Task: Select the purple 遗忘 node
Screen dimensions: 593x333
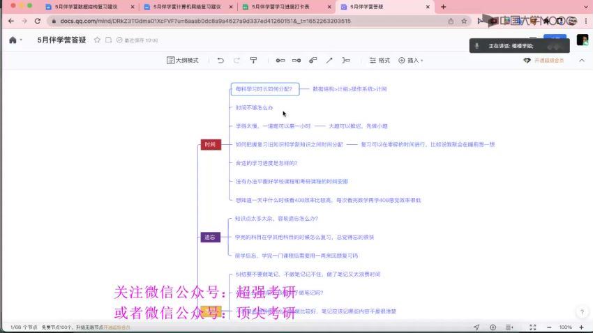Action: click(210, 237)
